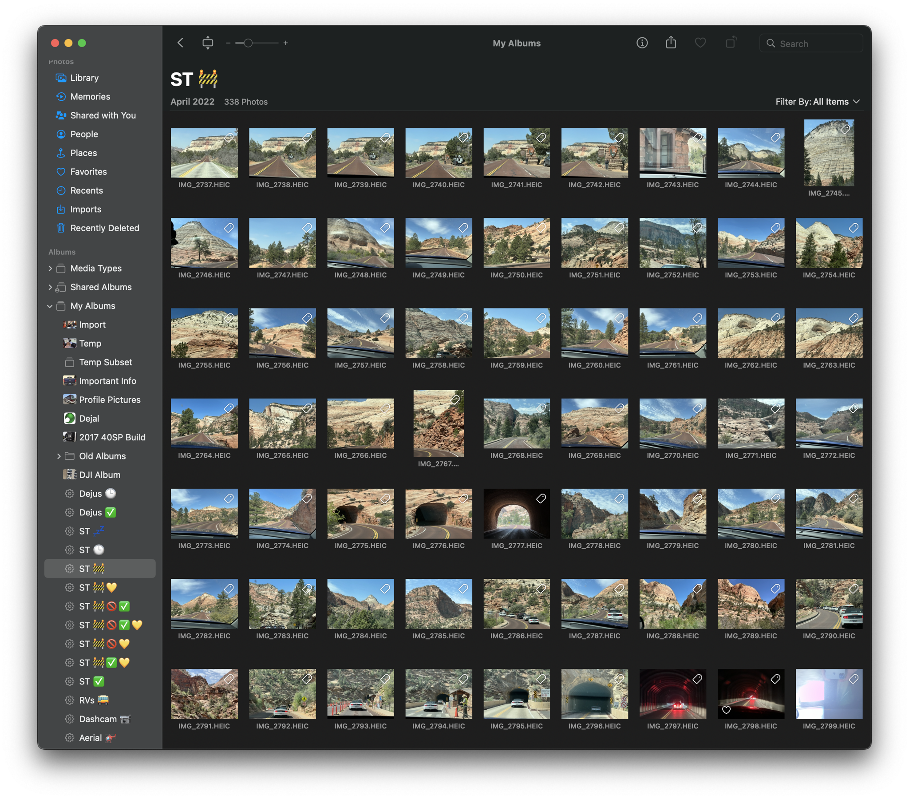This screenshot has width=909, height=799.
Task: Open the Info inspector icon
Action: coord(642,43)
